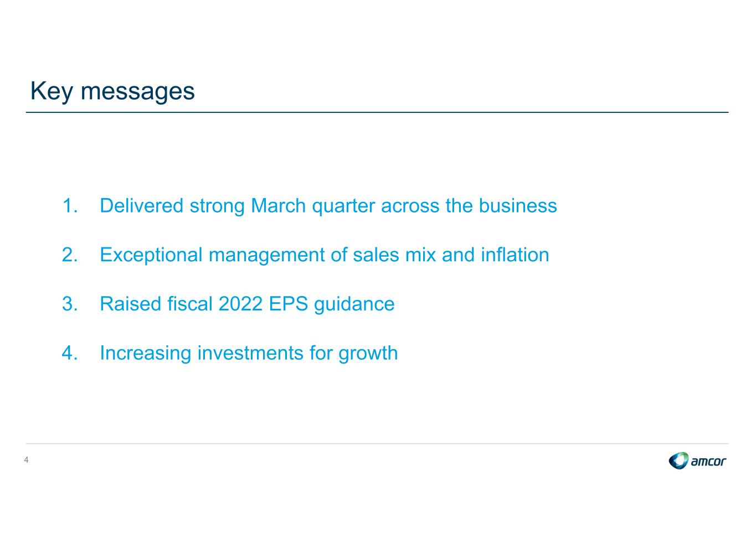Viewport: 756px width, 534px height.
Task: Click the word 'business' in bullet one
Action: [518, 206]
